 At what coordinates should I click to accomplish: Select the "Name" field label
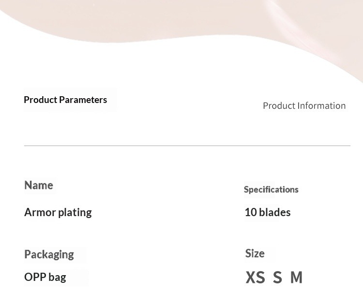39,185
